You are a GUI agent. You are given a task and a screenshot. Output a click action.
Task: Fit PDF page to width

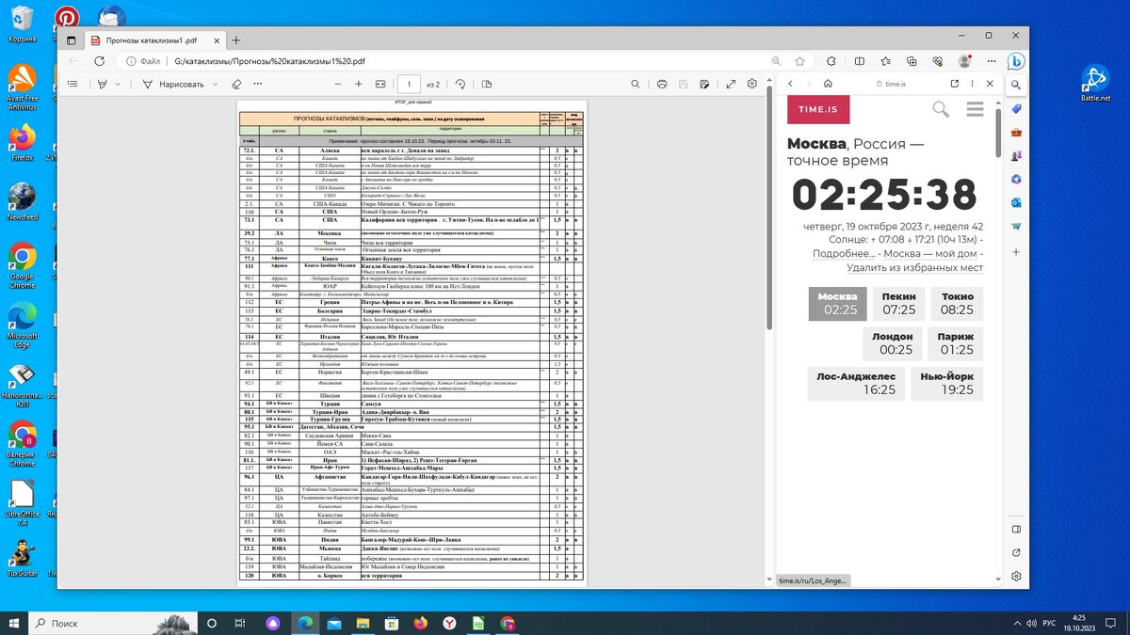[x=380, y=84]
